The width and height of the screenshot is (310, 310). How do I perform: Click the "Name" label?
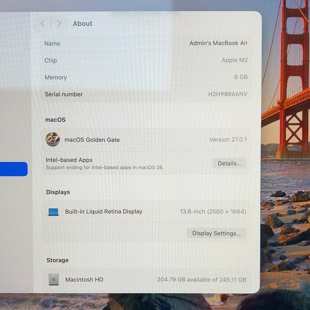[52, 43]
